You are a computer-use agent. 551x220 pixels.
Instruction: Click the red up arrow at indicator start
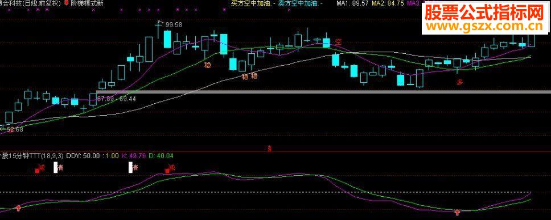coord(18,209)
